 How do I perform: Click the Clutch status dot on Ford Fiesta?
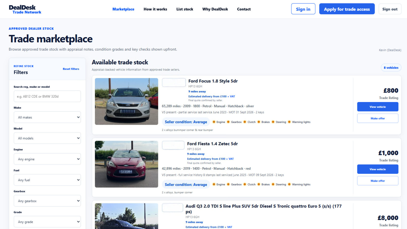point(245,184)
